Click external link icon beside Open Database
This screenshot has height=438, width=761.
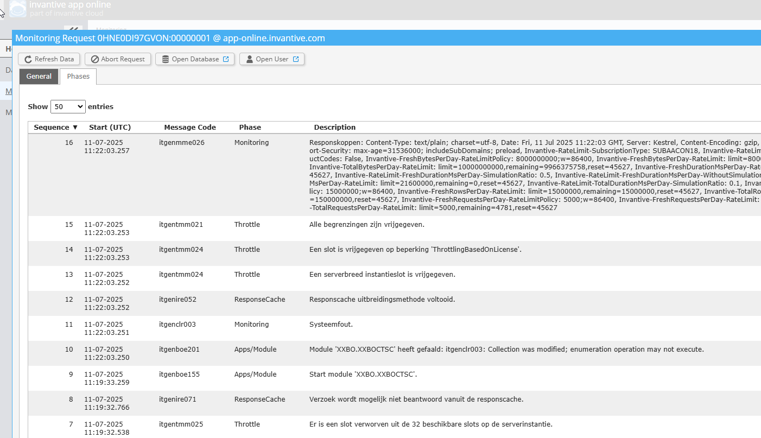coord(226,59)
